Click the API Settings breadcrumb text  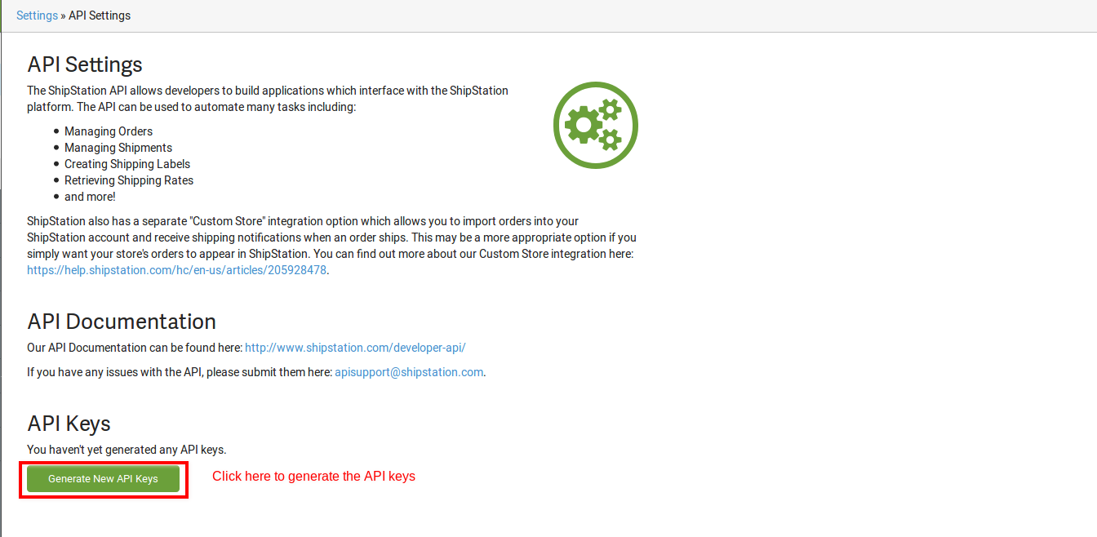(100, 16)
